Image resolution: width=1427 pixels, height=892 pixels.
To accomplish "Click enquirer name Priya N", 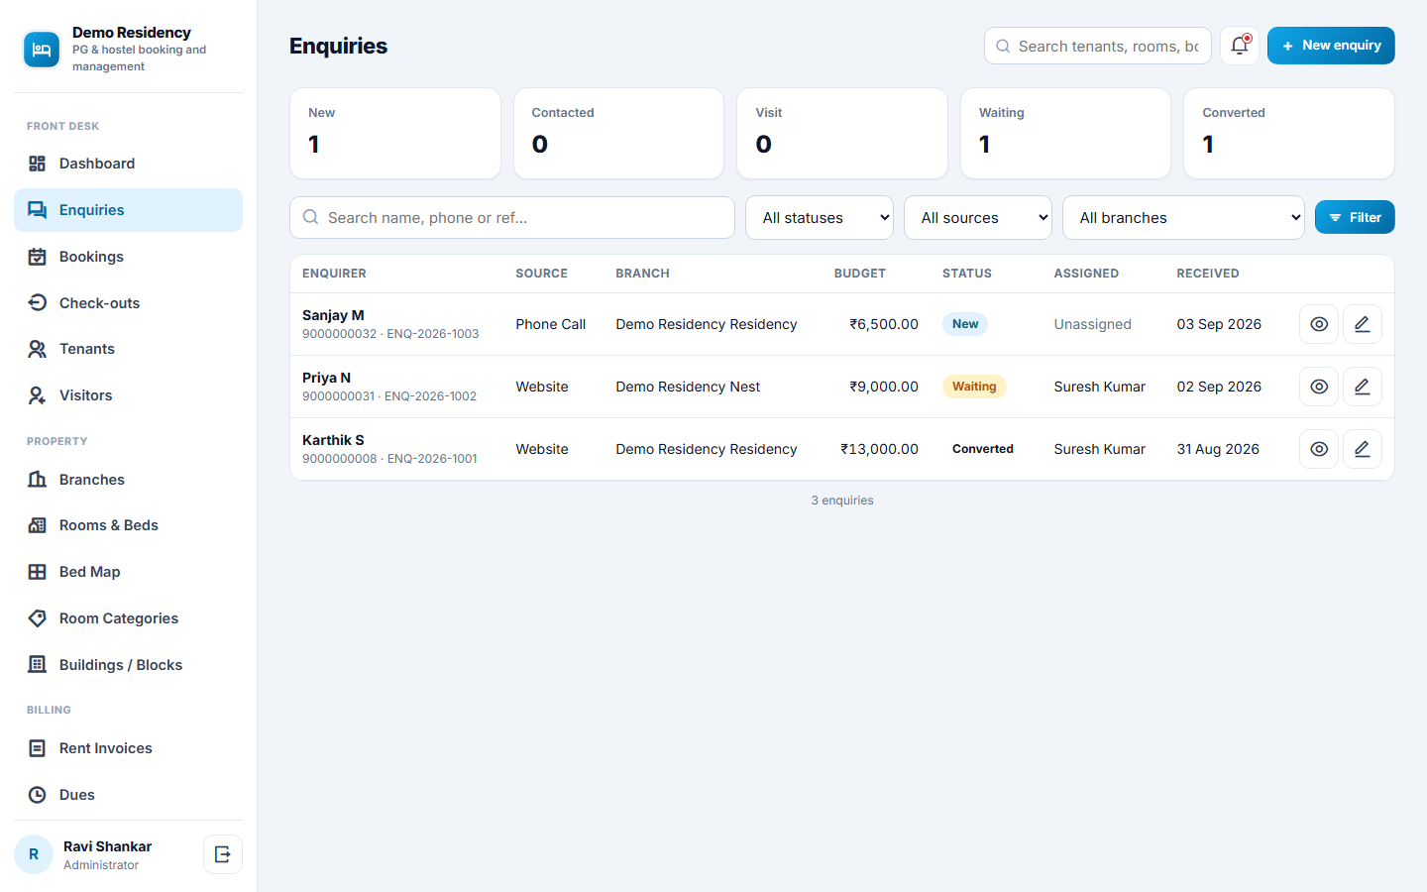I will [326, 378].
